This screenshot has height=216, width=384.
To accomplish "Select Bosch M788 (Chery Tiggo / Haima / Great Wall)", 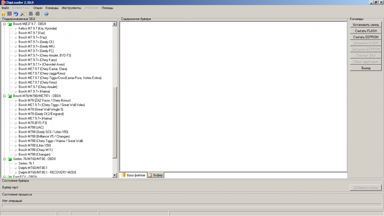I will 51,141.
